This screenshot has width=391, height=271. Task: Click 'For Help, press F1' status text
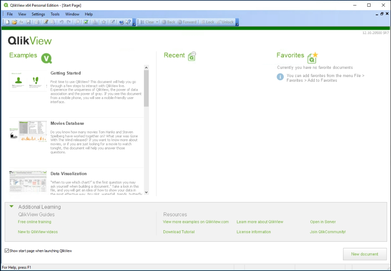point(16,267)
